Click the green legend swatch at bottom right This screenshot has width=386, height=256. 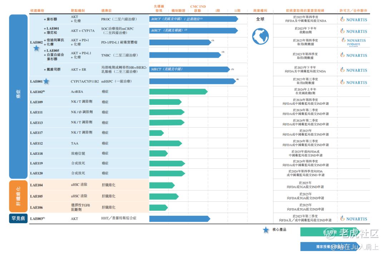click(x=330, y=232)
